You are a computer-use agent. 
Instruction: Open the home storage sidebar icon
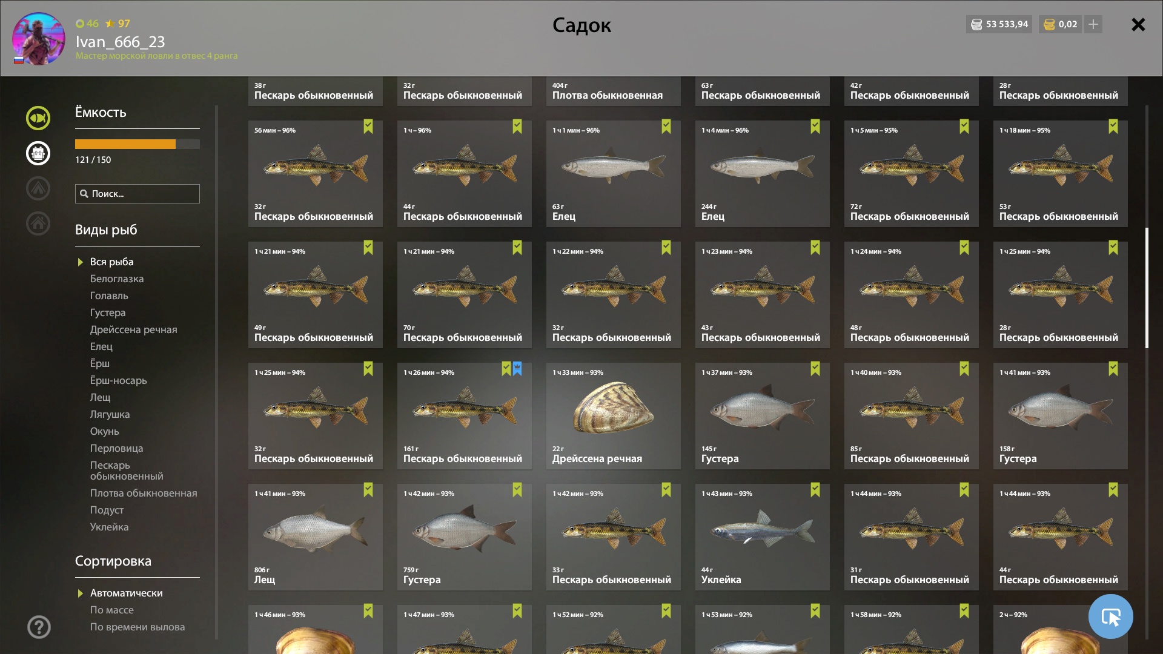[x=38, y=223]
